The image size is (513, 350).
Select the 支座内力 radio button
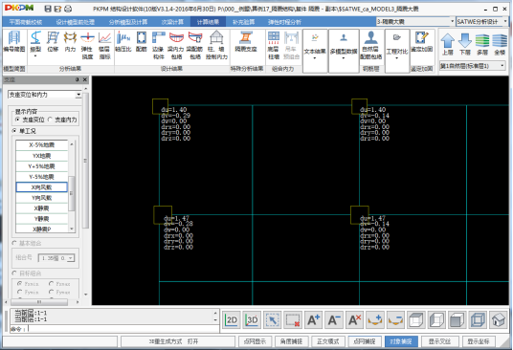pos(50,120)
